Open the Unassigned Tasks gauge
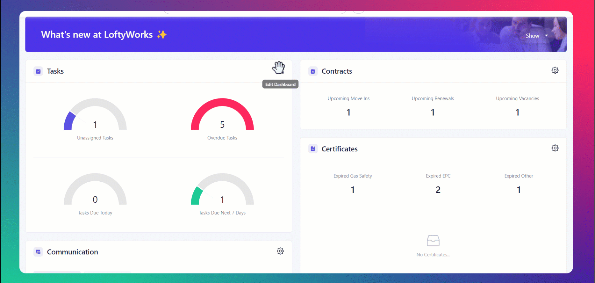 95,114
